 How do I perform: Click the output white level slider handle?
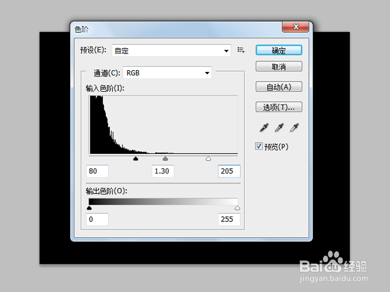coord(237,208)
